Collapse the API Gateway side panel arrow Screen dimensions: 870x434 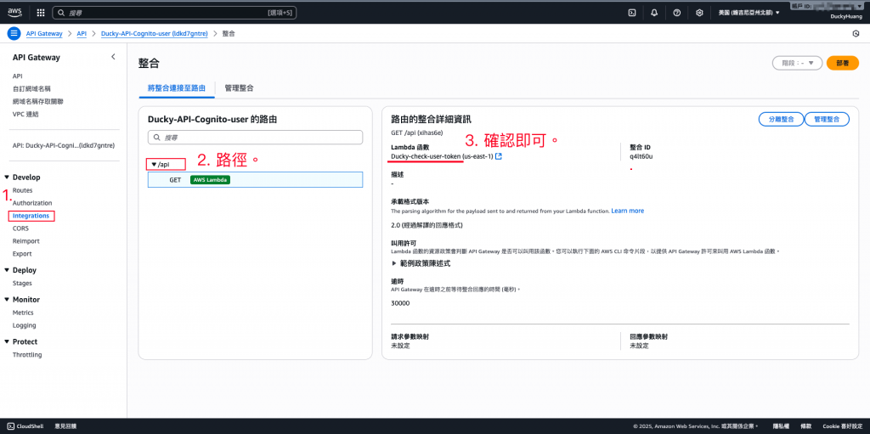113,57
